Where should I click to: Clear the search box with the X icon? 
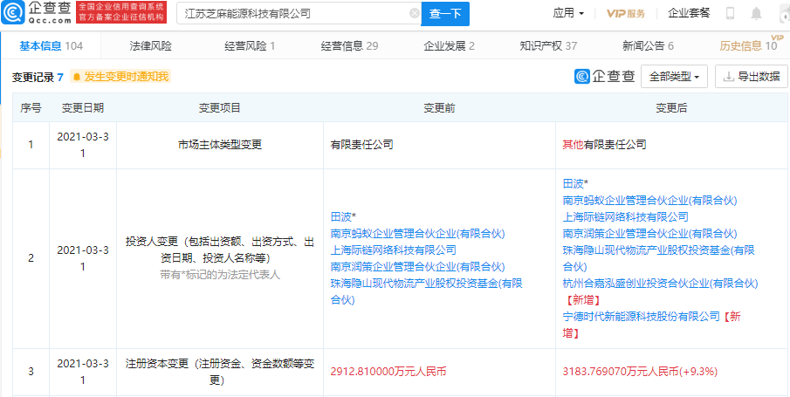click(x=414, y=14)
